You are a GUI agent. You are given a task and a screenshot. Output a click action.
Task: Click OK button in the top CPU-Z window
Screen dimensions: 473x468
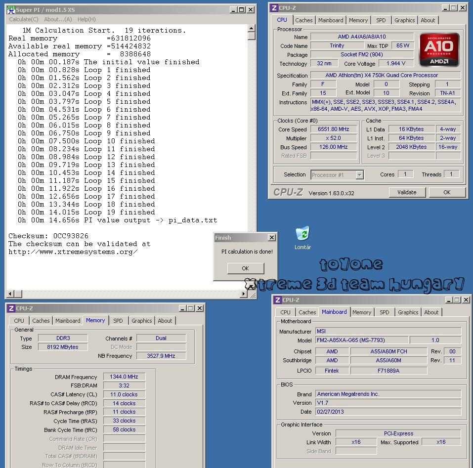[447, 192]
